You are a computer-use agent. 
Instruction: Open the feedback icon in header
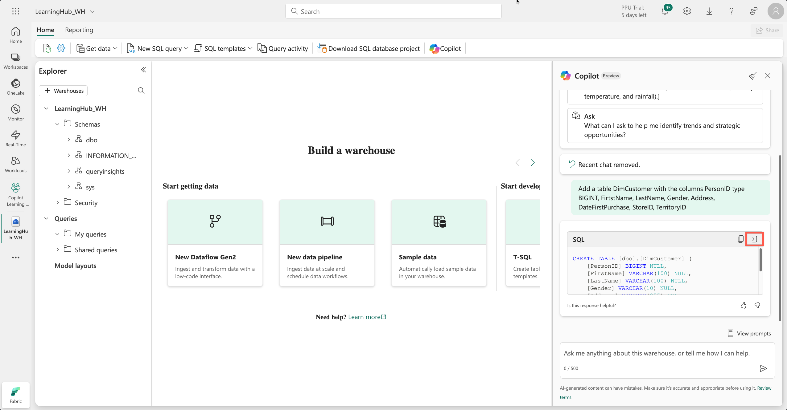coord(754,11)
